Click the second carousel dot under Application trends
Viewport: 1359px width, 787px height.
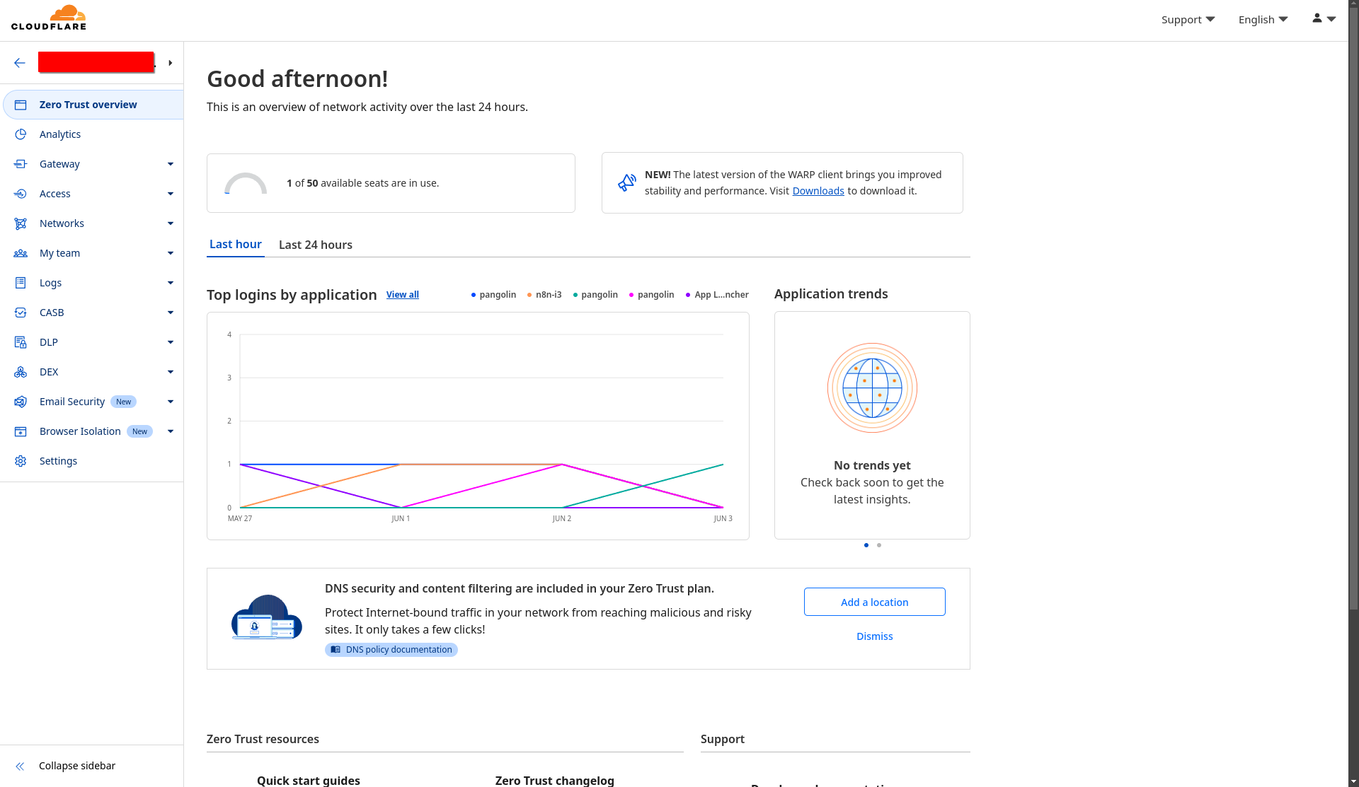click(878, 545)
